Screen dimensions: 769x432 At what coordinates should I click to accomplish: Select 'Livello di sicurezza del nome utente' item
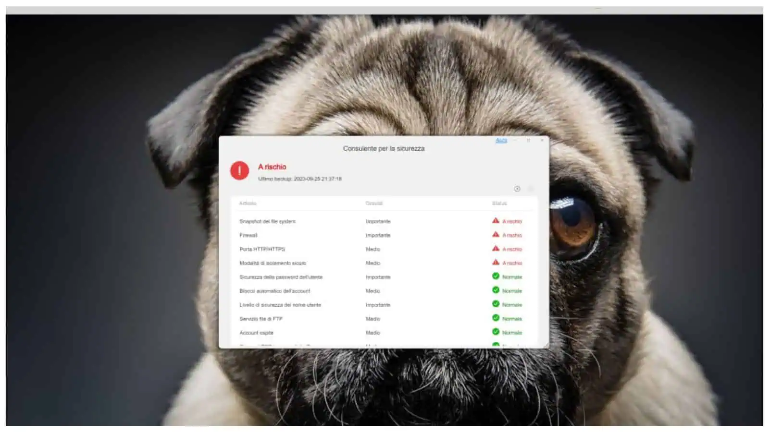(280, 305)
